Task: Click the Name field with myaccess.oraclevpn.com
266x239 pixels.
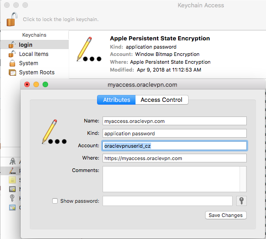Action: (174, 121)
